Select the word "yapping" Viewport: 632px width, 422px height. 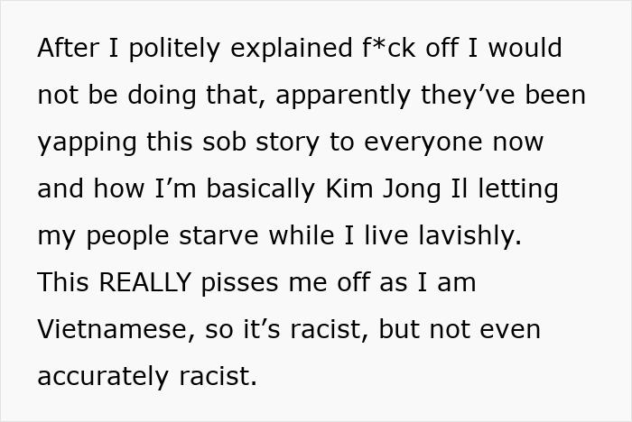(87, 143)
